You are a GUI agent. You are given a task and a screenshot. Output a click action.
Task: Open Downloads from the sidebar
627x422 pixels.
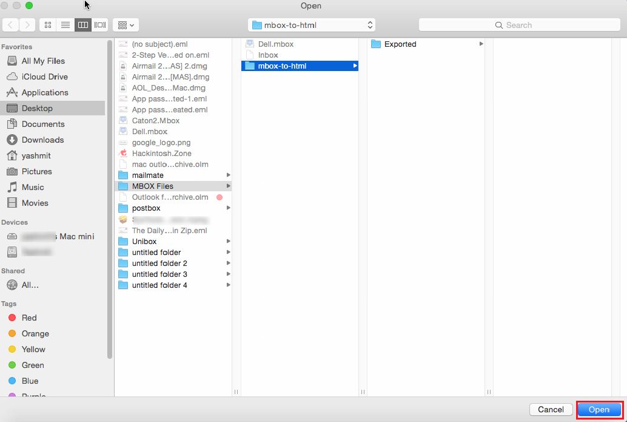pyautogui.click(x=42, y=140)
